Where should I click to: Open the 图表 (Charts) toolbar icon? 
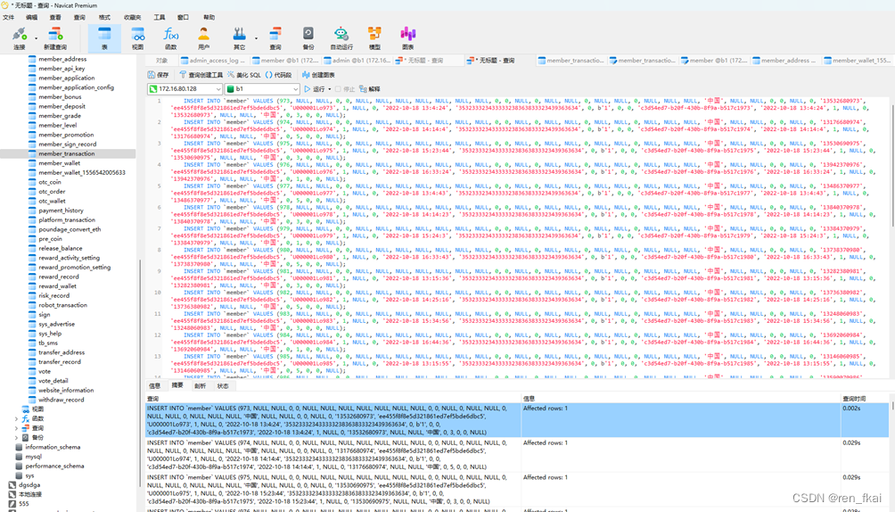[x=407, y=37]
